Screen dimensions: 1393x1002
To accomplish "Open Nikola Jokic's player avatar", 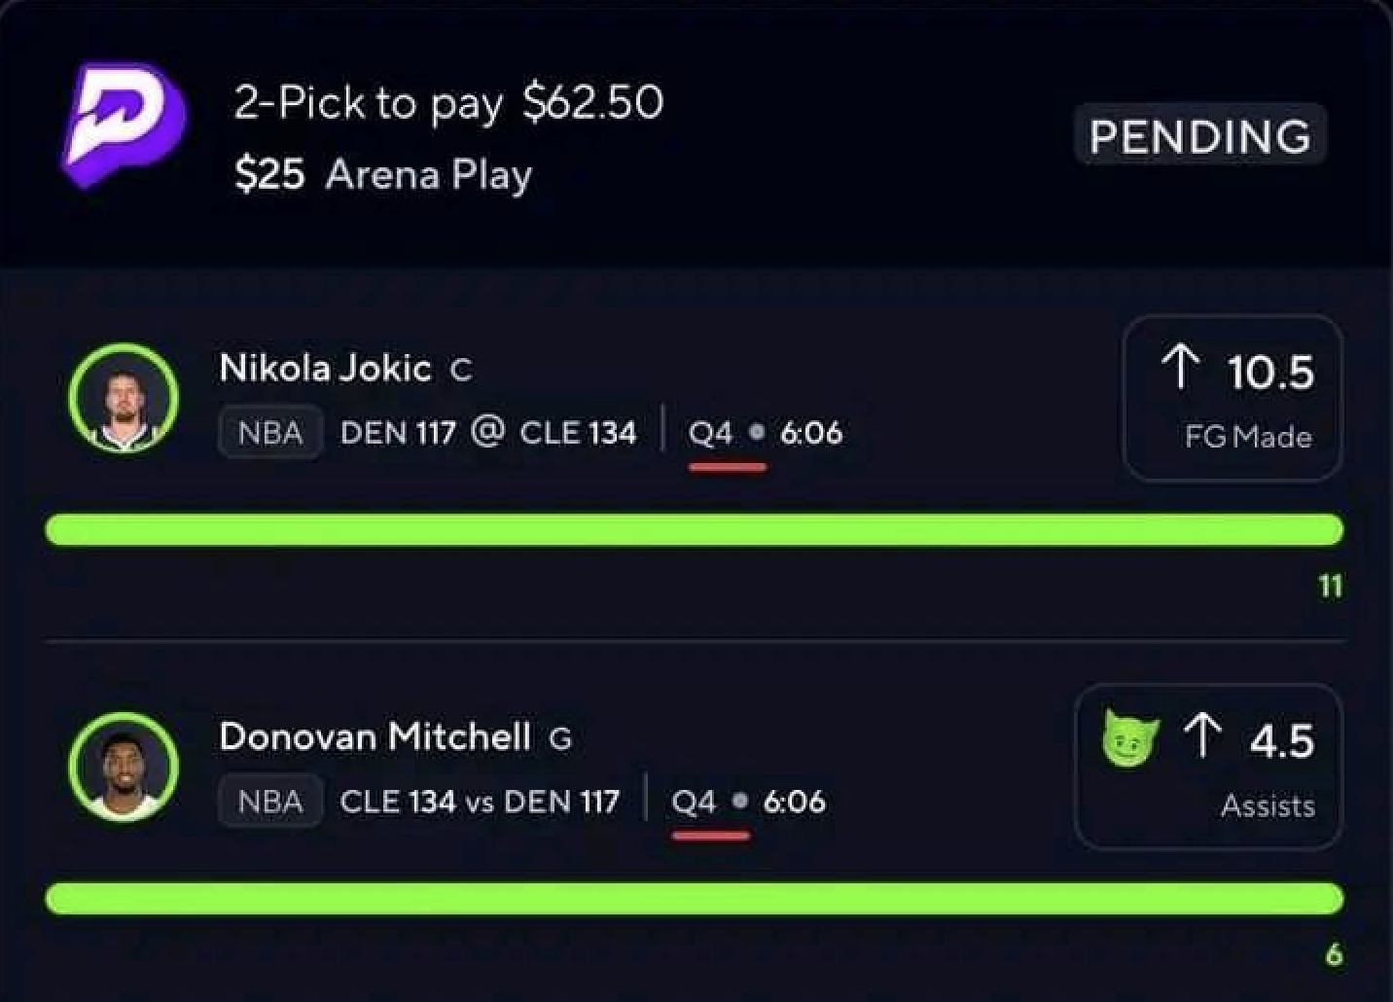I will (124, 398).
